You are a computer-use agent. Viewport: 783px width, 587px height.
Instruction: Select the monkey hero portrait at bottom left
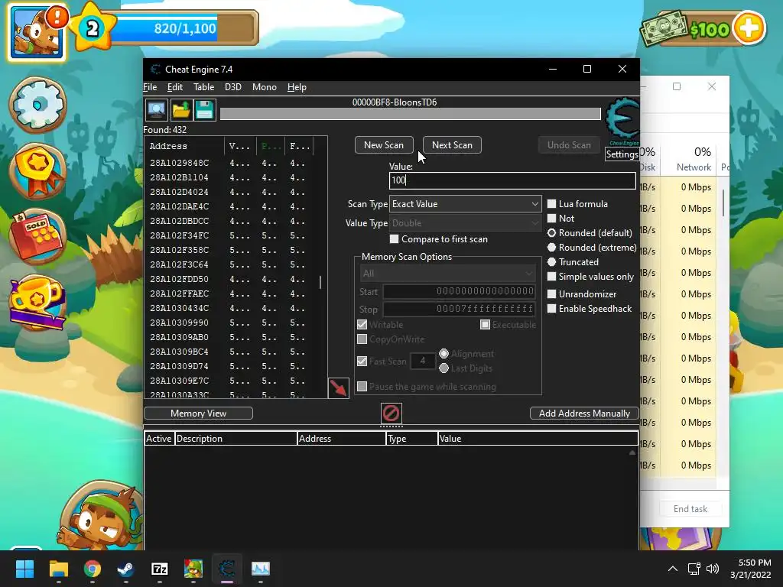coord(102,515)
